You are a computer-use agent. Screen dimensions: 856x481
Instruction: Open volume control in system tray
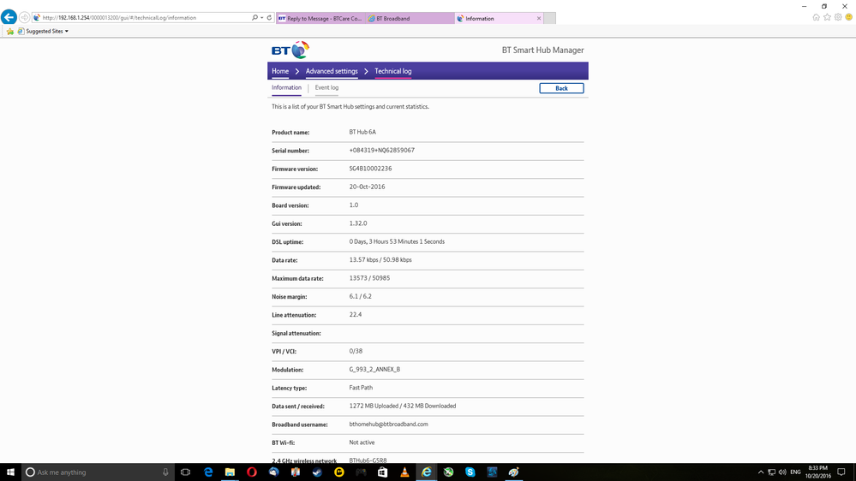pyautogui.click(x=782, y=472)
